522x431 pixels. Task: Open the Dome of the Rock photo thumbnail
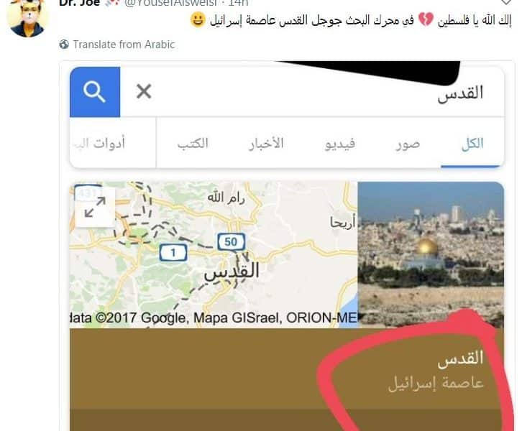431,255
